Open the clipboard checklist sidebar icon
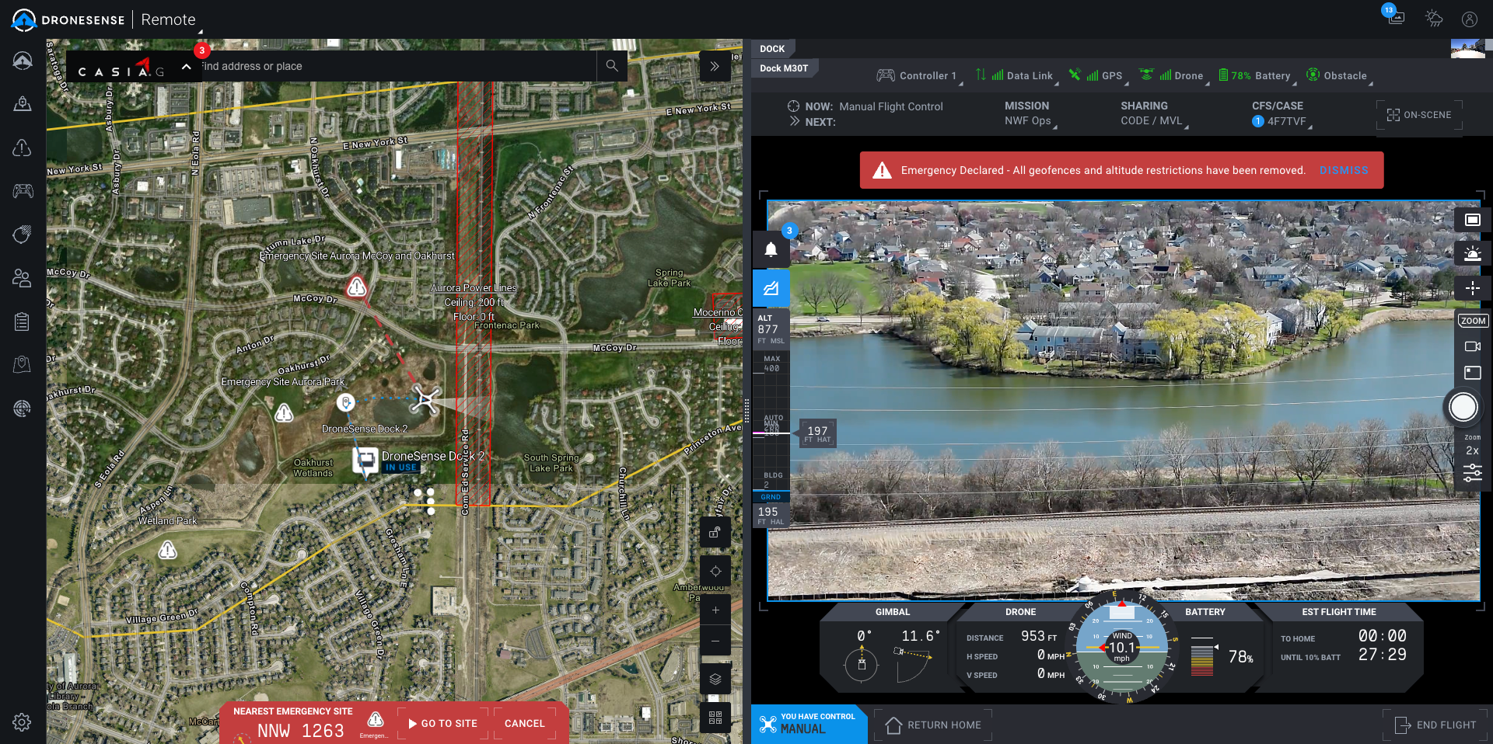Screen dimensions: 1493x744 (x=23, y=322)
